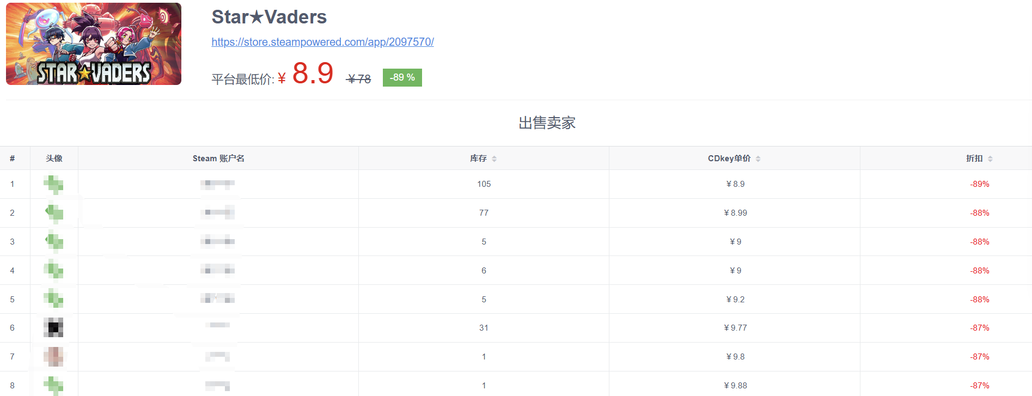Select the ¥ 8.99 price cell
The height and width of the screenshot is (396, 1032).
tap(735, 213)
